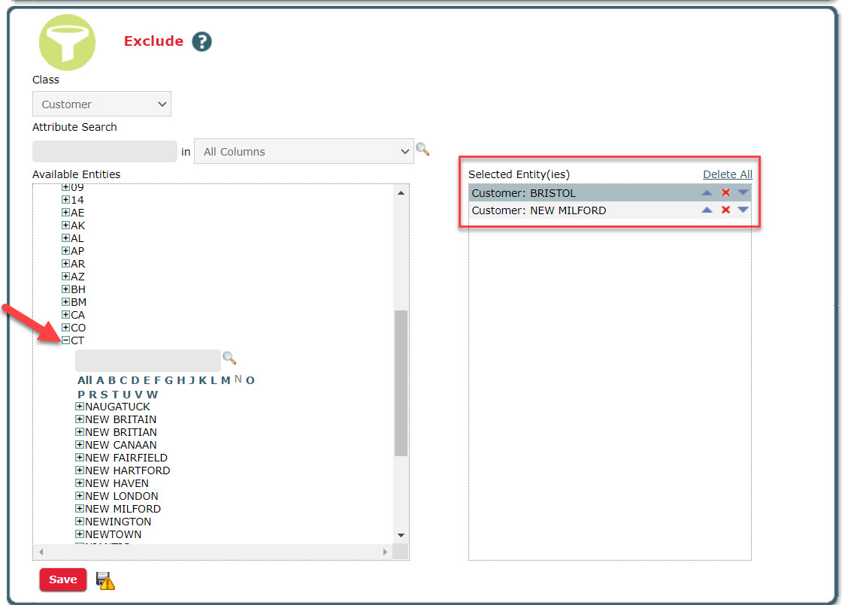Image resolution: width=842 pixels, height=605 pixels.
Task: Remove Customer: BRISTOL with red X
Action: click(x=725, y=193)
